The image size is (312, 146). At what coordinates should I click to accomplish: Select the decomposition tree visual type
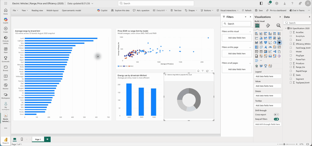(275, 52)
